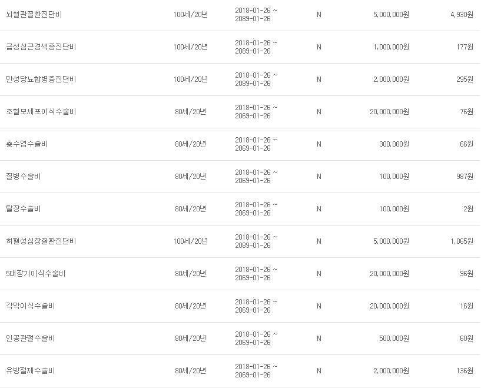Click the 뇌혈관질환진단비 coverage name
The height and width of the screenshot is (388, 481).
(x=34, y=15)
